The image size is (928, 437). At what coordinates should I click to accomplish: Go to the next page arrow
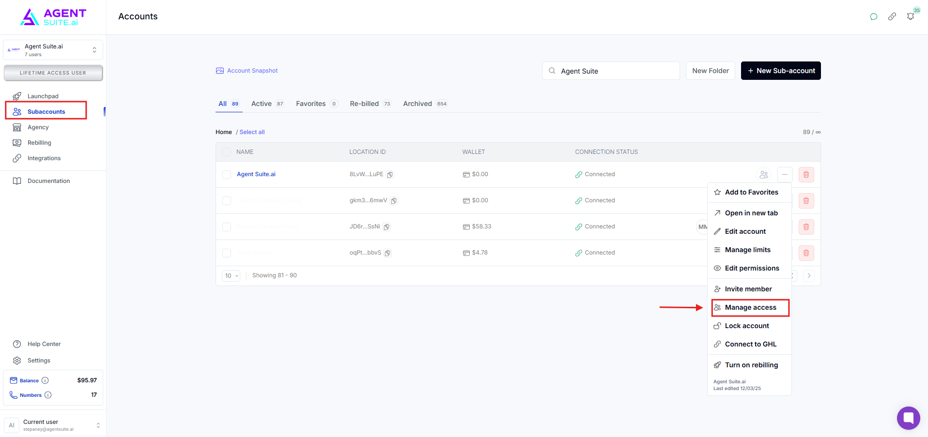pyautogui.click(x=808, y=276)
